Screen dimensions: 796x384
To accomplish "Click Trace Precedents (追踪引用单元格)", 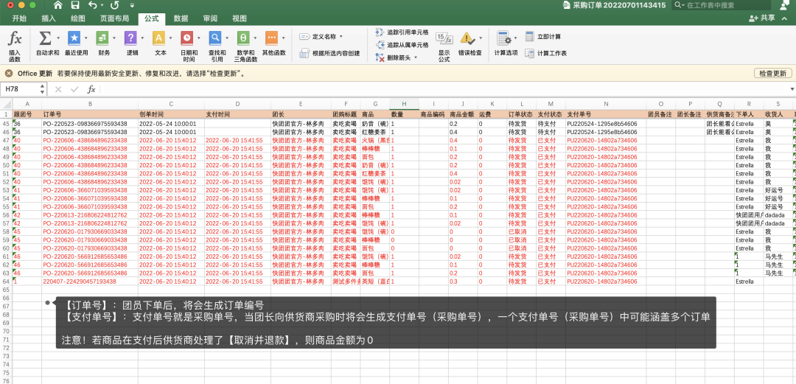I will 402,32.
